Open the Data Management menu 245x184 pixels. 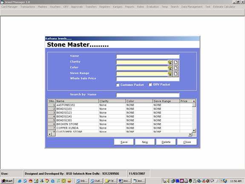pyautogui.click(x=192, y=7)
